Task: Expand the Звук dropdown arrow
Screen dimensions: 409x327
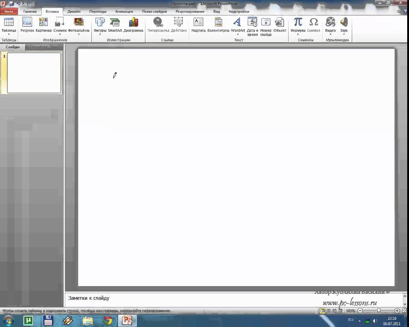Action: (x=344, y=35)
